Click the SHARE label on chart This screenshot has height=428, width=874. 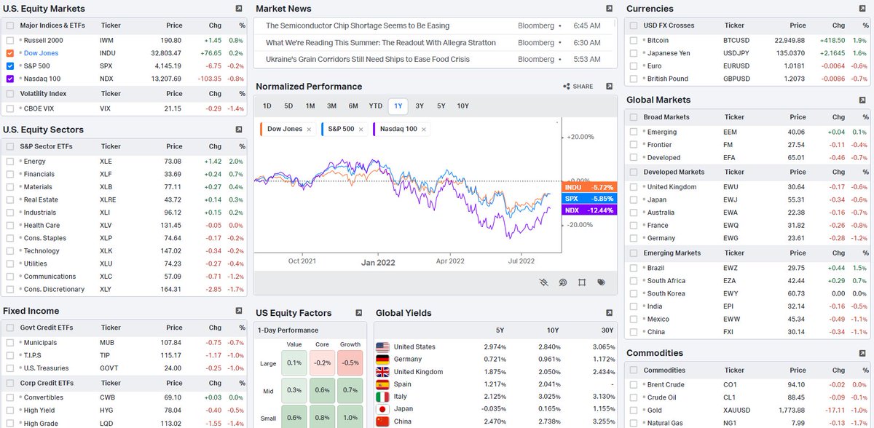583,87
